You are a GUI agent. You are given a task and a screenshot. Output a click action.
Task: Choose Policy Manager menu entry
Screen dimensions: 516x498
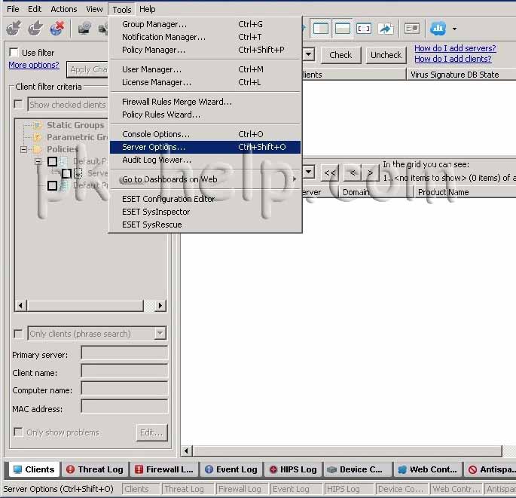205,50
